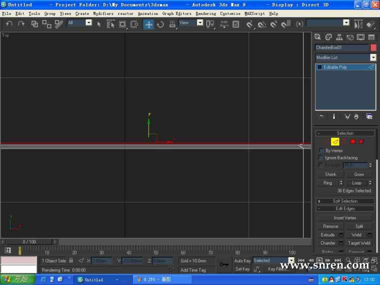Toggle the Spinner Snap icon
Viewport: 380px width, 285px height.
pyautogui.click(x=286, y=24)
